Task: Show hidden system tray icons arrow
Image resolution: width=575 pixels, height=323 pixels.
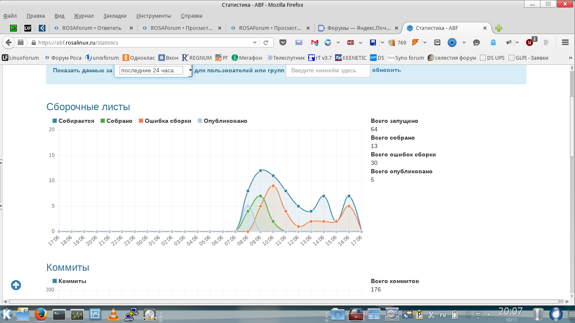Action: pos(488,314)
